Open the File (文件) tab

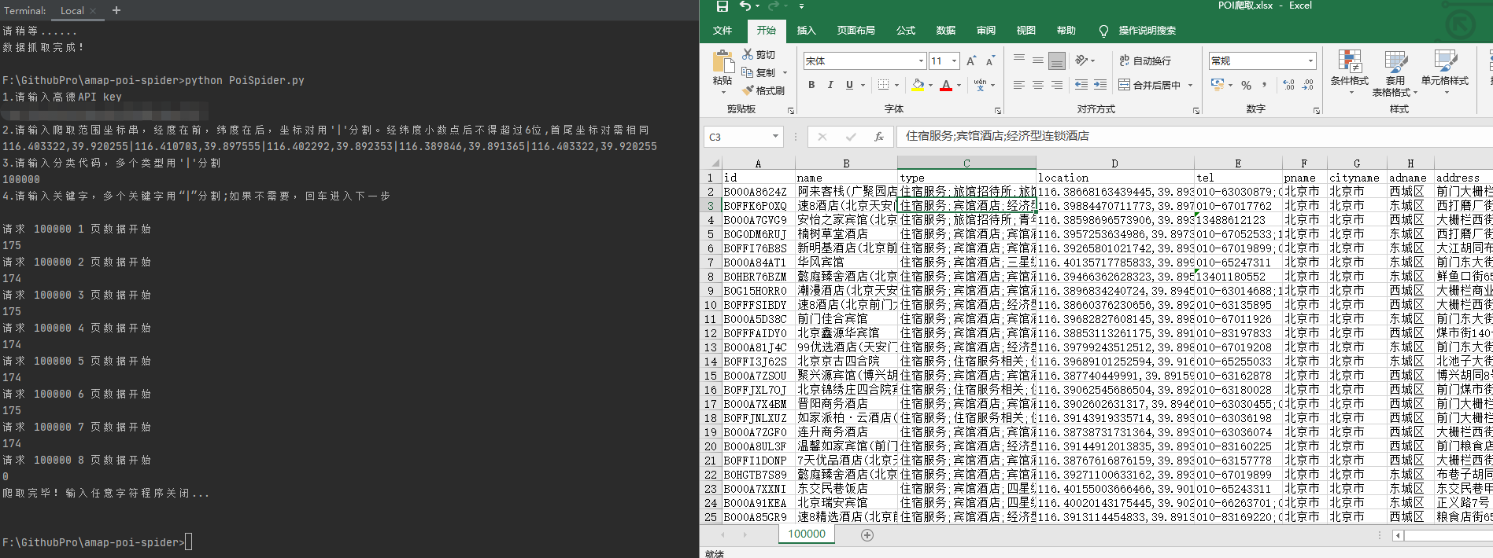[722, 31]
